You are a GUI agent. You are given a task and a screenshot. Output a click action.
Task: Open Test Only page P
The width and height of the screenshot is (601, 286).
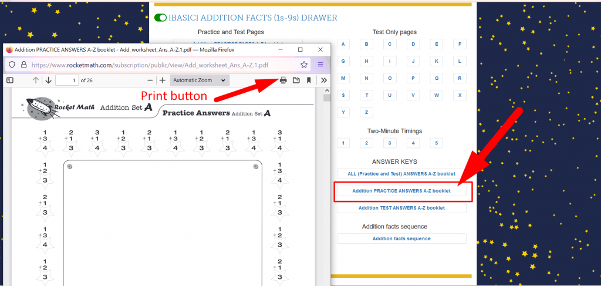pos(413,78)
